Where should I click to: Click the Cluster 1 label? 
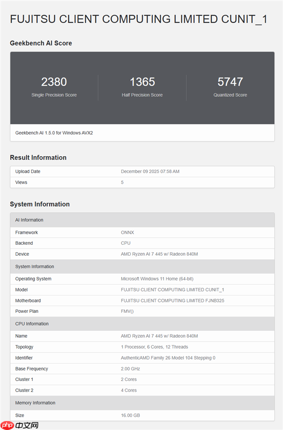click(x=24, y=379)
